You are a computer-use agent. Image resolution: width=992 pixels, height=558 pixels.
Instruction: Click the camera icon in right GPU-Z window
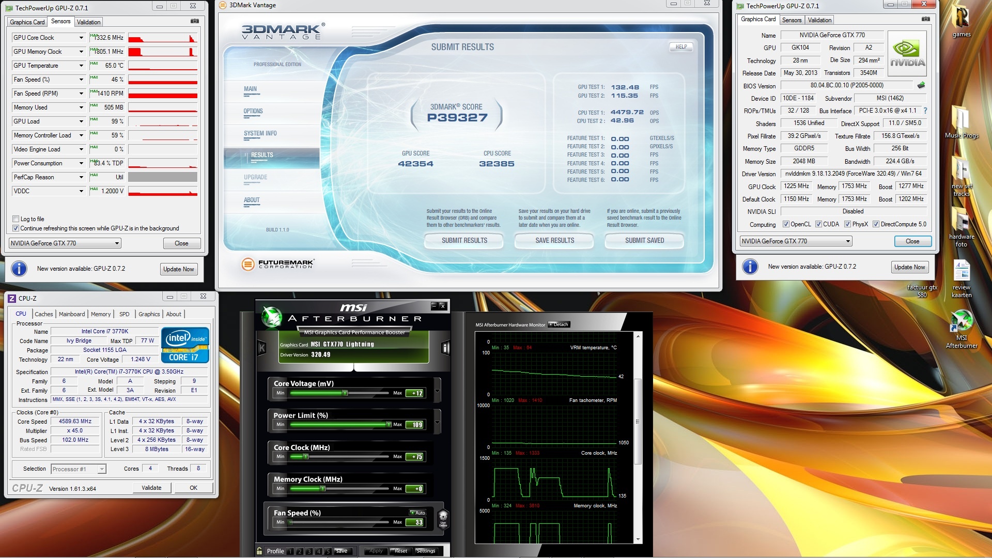925,19
